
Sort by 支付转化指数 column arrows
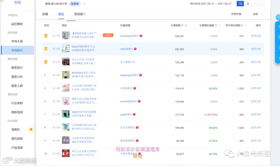[245, 25]
